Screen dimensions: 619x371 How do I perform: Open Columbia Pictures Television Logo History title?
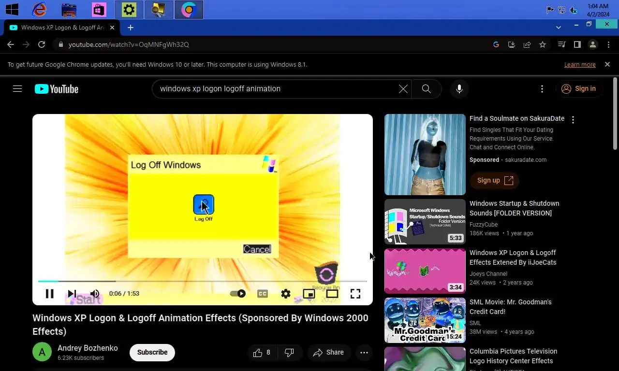(514, 356)
